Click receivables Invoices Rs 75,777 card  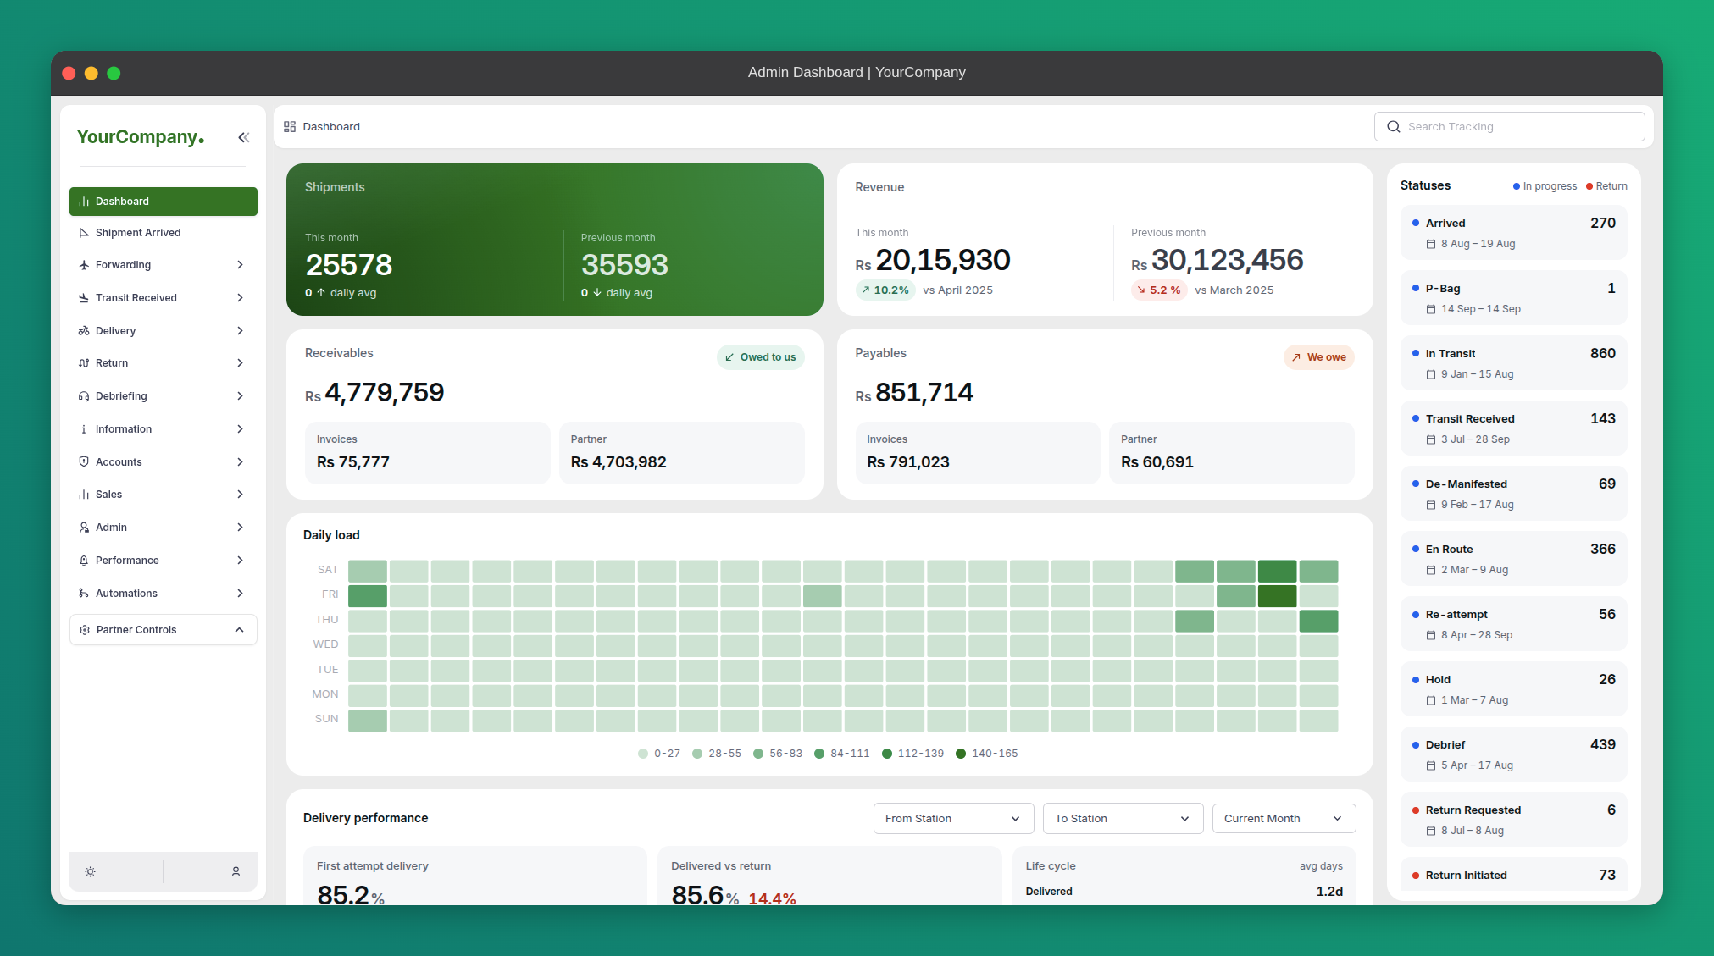(x=427, y=453)
